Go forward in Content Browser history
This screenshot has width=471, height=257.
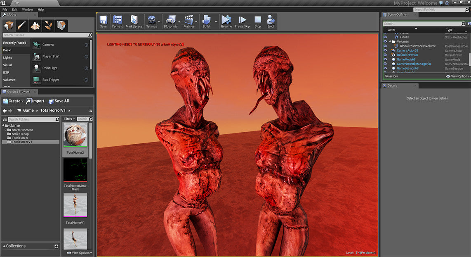point(10,110)
